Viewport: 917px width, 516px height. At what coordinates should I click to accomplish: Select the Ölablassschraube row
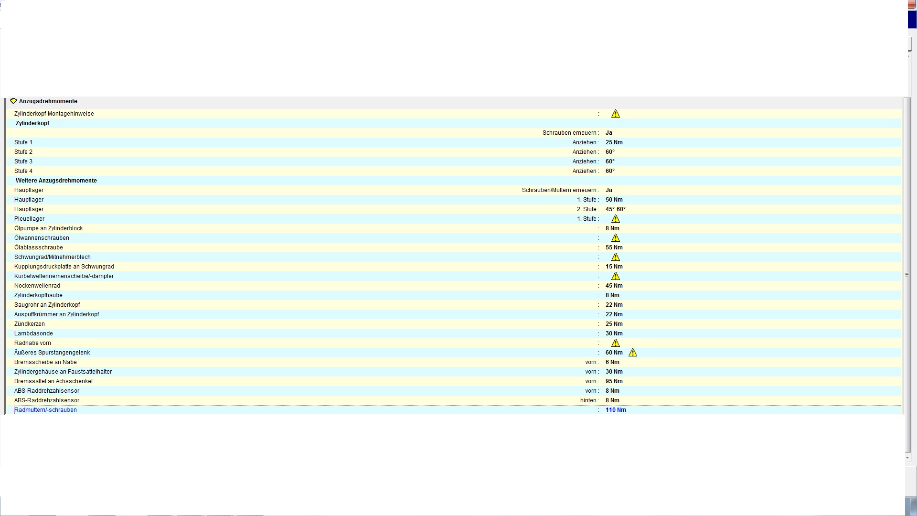(39, 247)
